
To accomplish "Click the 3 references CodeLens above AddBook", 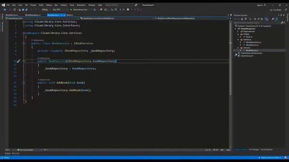I will [x=43, y=80].
